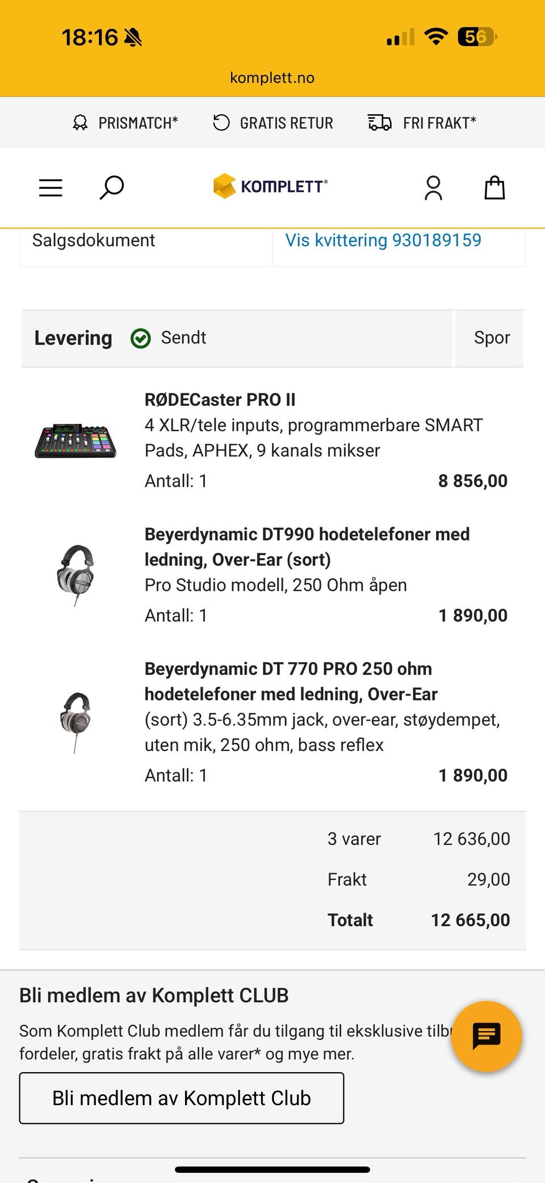Open the hamburger menu
Screen dimensions: 545x1183
click(51, 188)
